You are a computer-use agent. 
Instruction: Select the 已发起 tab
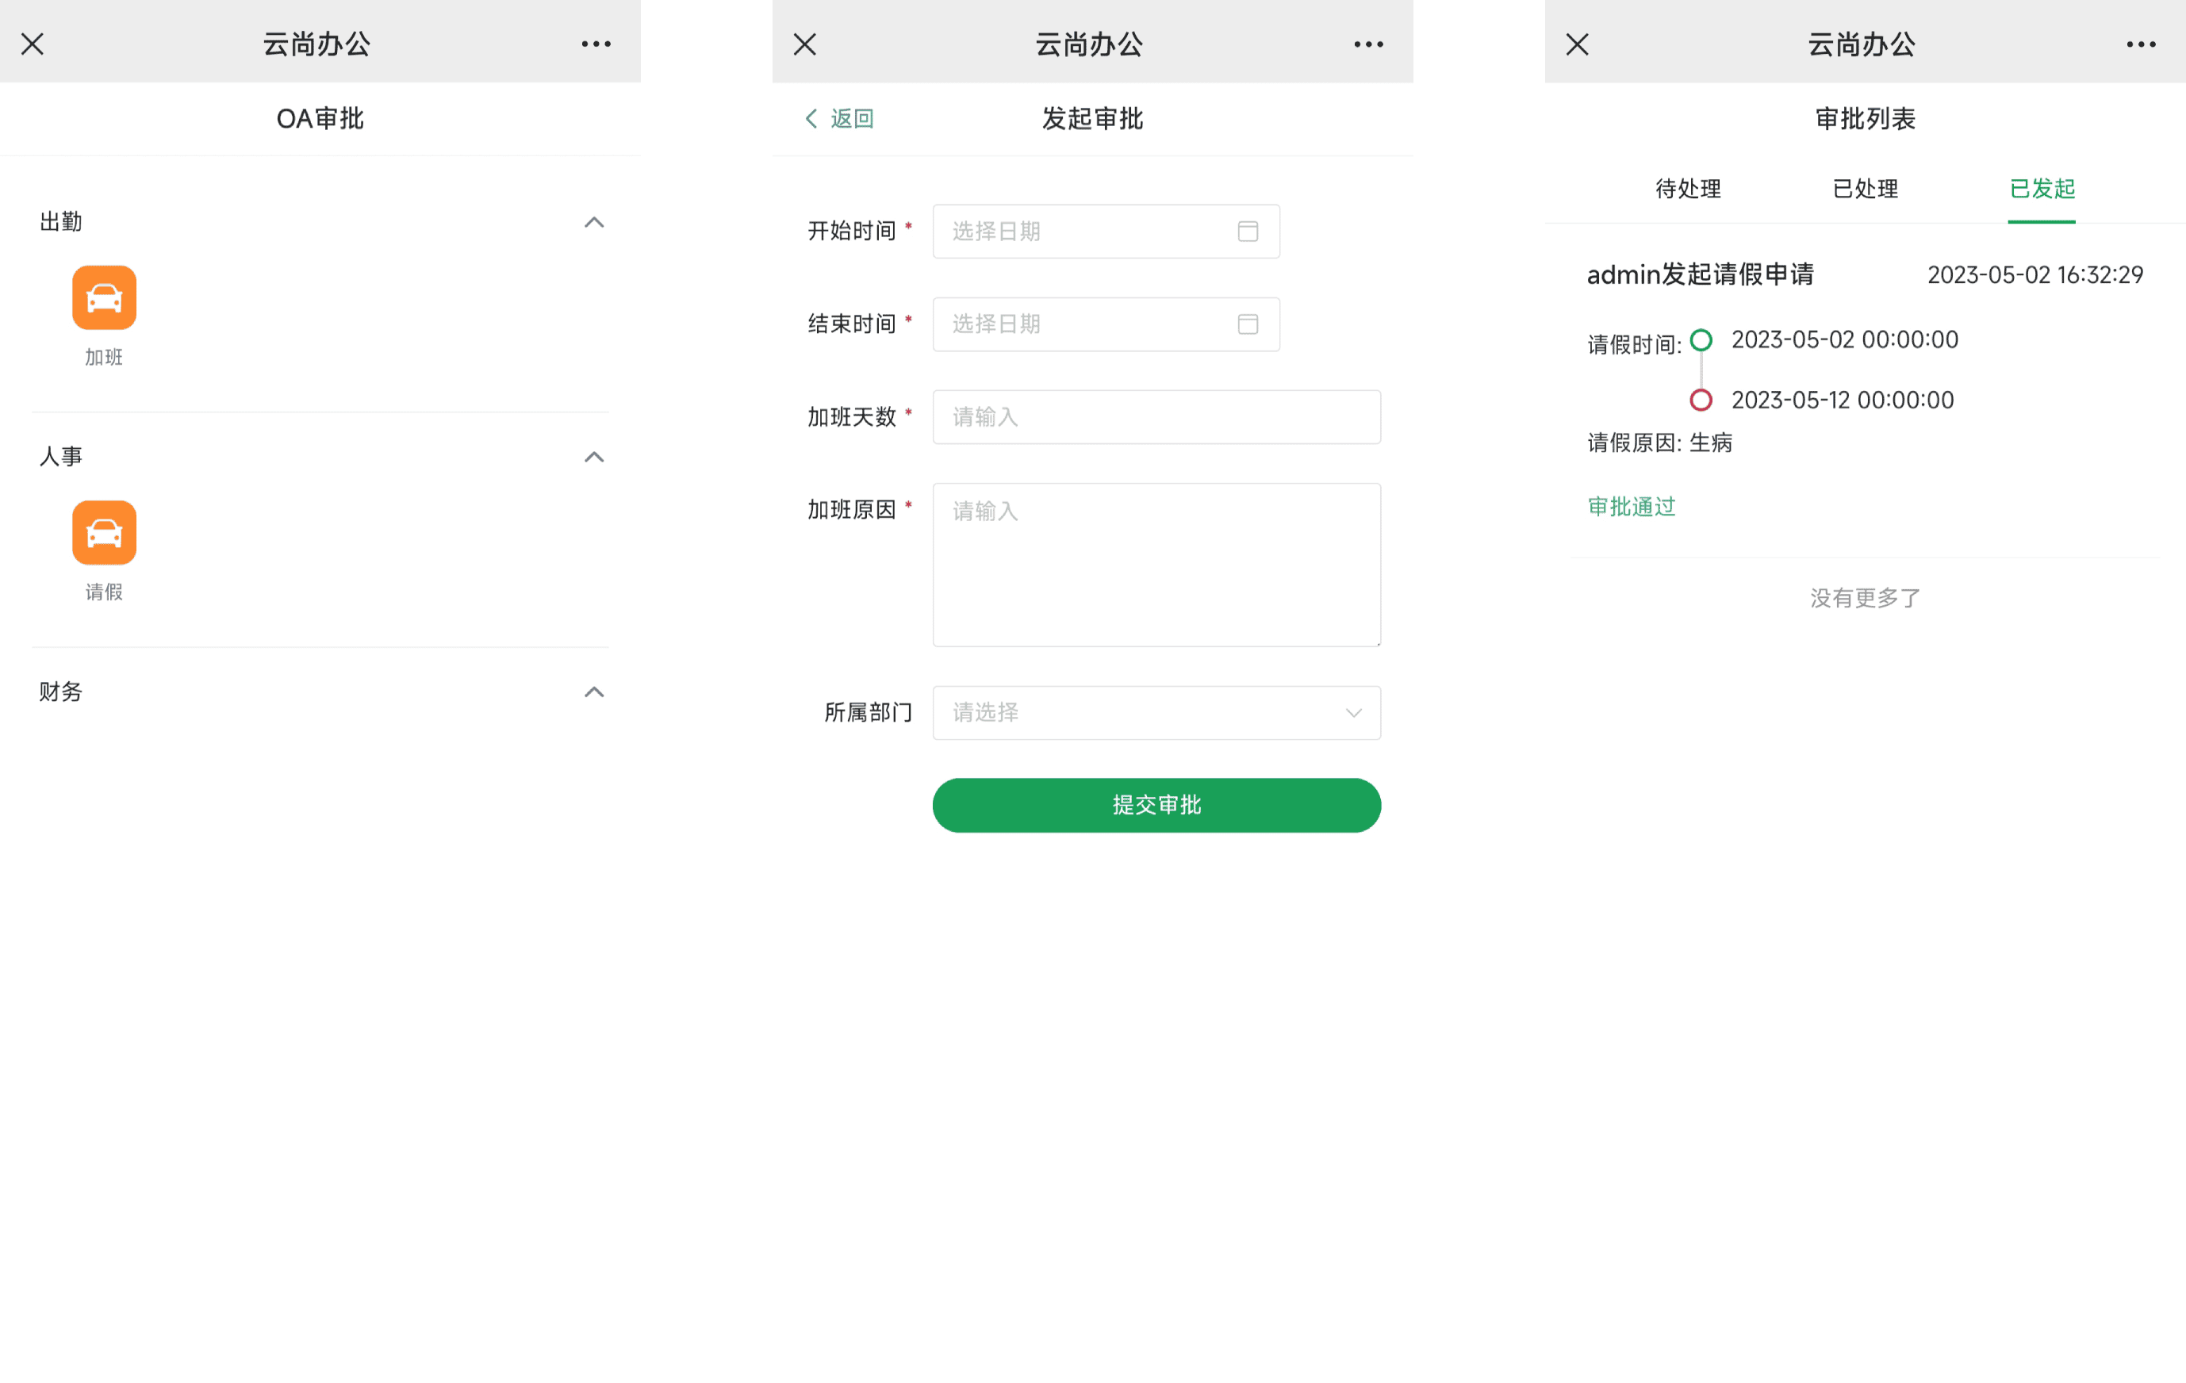(x=2042, y=189)
